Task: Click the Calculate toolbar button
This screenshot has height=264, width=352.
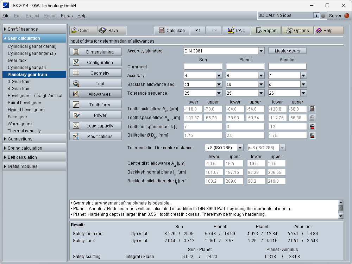Action: tap(171, 31)
